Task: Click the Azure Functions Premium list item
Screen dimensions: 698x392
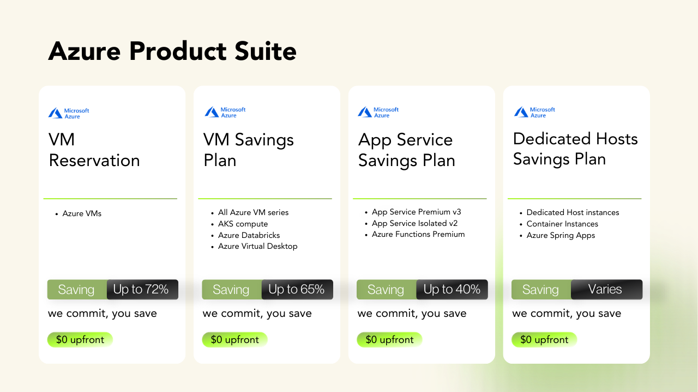Action: (418, 234)
